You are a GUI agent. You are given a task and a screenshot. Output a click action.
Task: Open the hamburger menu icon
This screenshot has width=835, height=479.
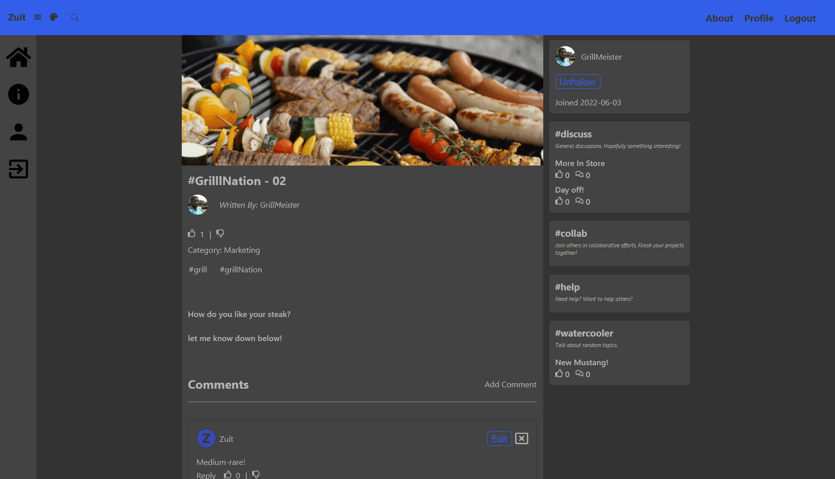pyautogui.click(x=38, y=17)
